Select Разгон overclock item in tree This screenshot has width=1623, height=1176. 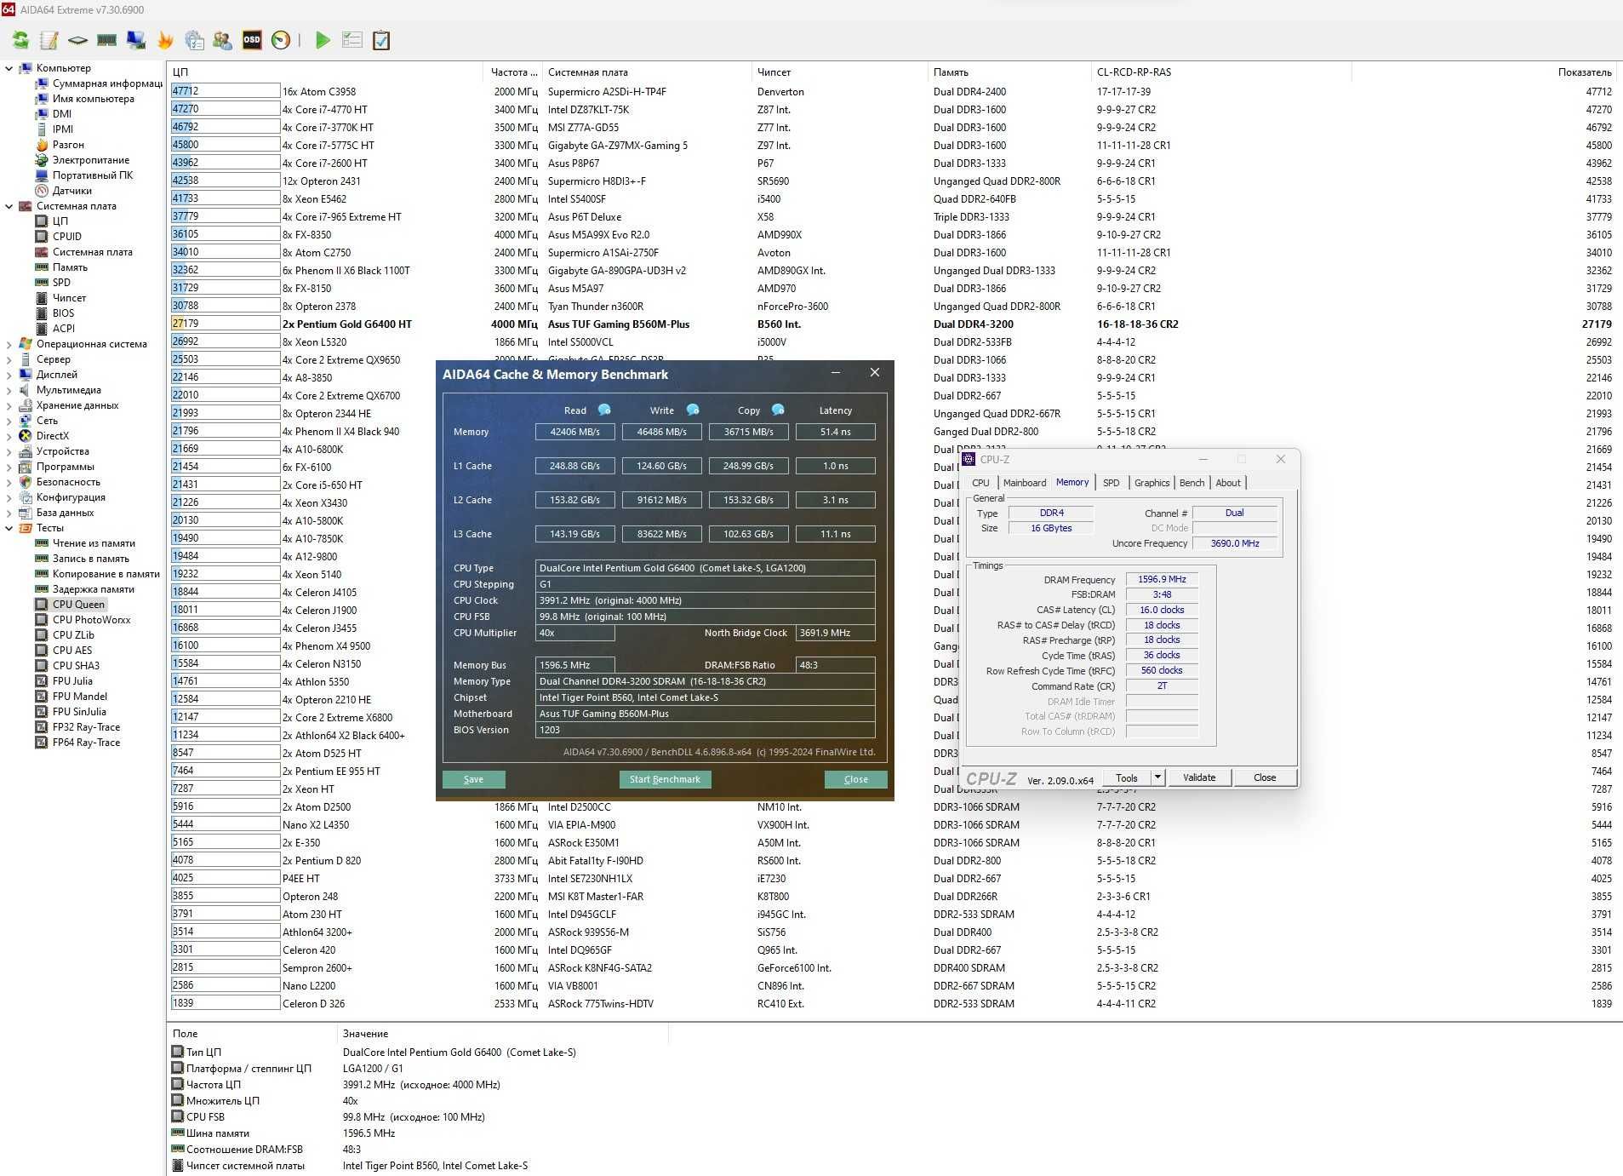pyautogui.click(x=68, y=145)
